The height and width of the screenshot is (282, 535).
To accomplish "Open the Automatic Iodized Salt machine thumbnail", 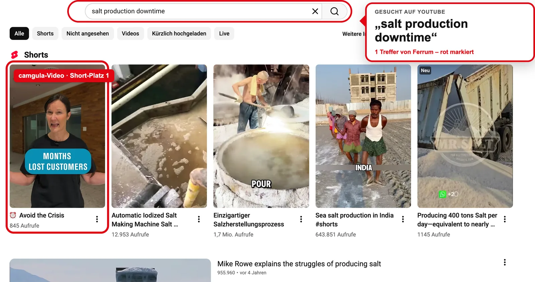I will coord(159,136).
